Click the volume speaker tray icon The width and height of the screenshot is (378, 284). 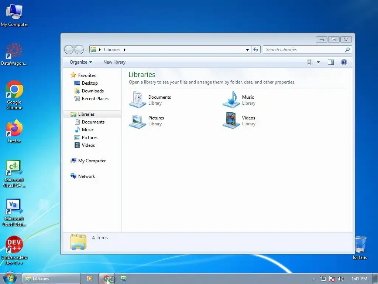340,279
